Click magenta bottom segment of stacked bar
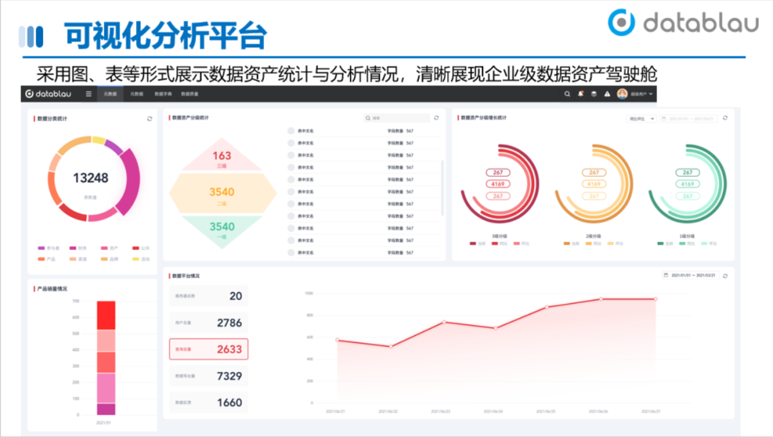The height and width of the screenshot is (437, 773). [106, 409]
